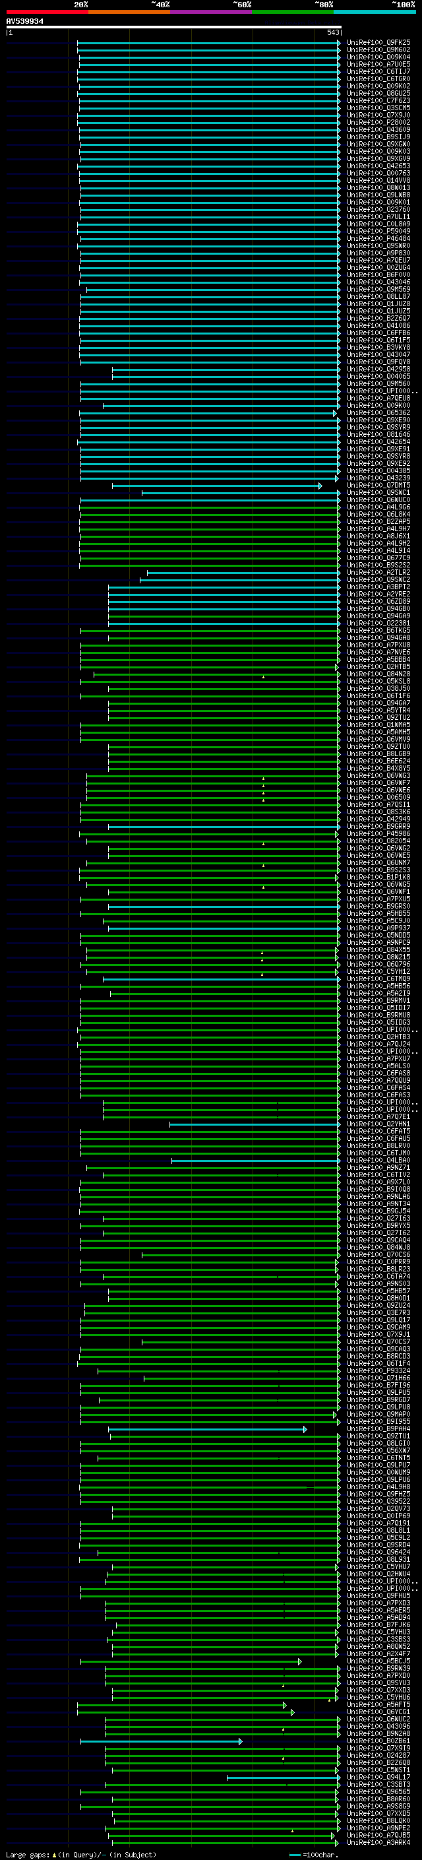422x1860 pixels.
Task: Select the UniRef100_Q43047 label
Action: point(378,355)
